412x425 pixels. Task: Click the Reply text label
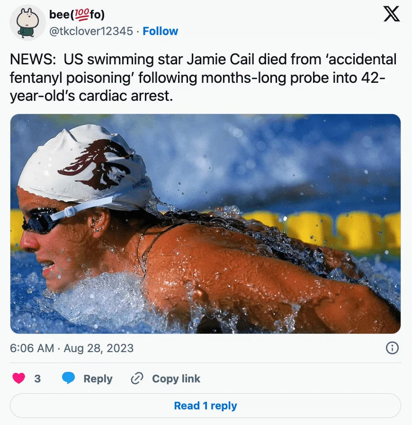[x=98, y=379]
